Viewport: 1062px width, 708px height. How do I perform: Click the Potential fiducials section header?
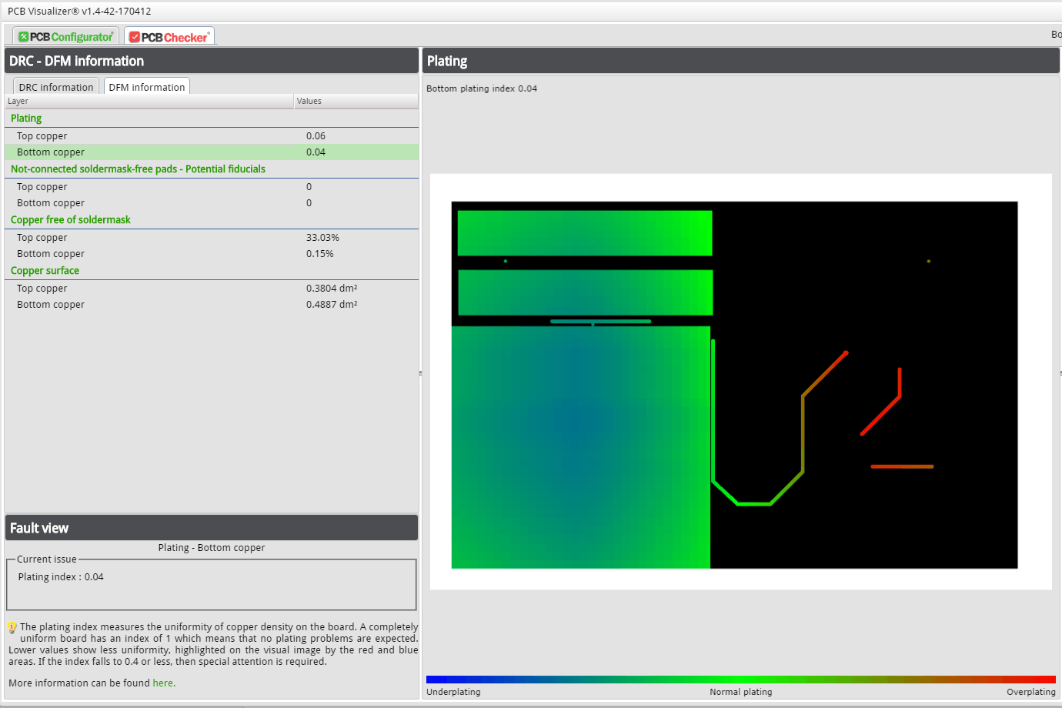click(138, 169)
